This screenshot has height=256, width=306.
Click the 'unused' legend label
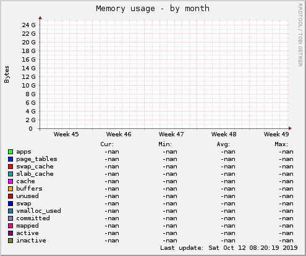tap(27, 196)
